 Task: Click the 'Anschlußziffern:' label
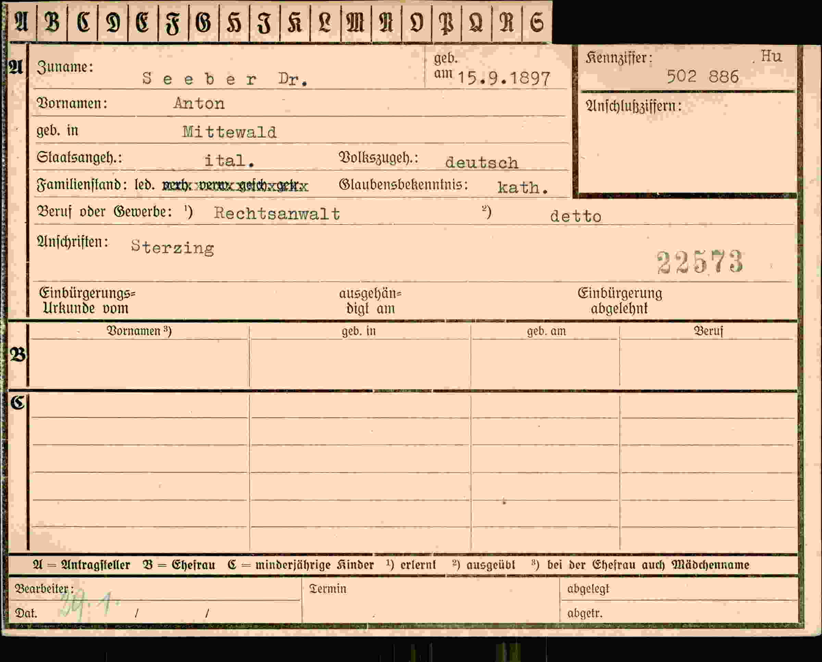tap(633, 106)
